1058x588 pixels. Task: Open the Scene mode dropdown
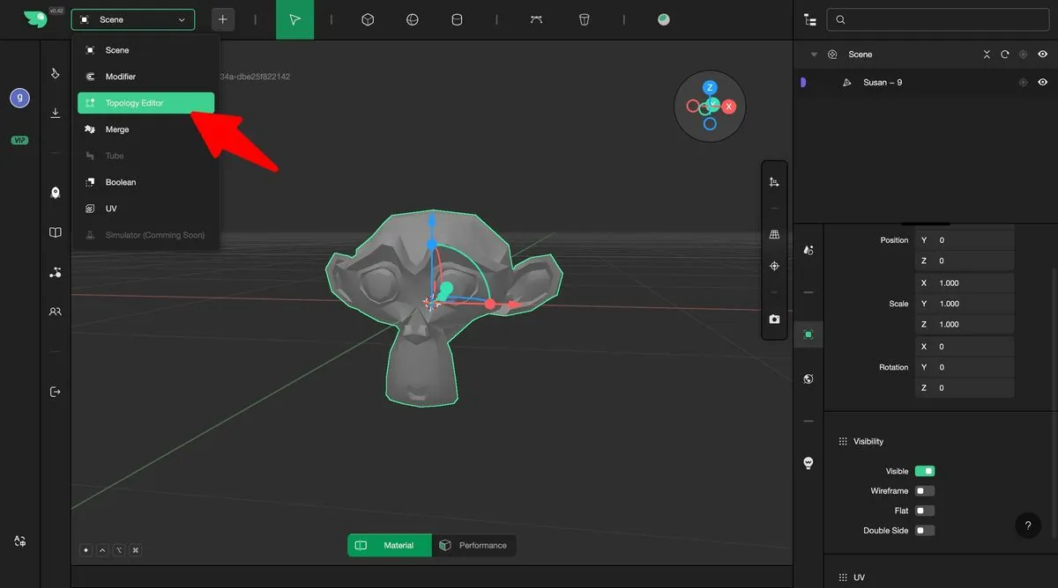[x=132, y=19]
